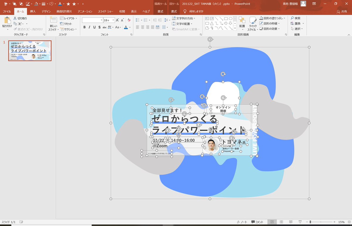Toggle Bold formatting
Screen dimensions: 352x226
pos(84,27)
